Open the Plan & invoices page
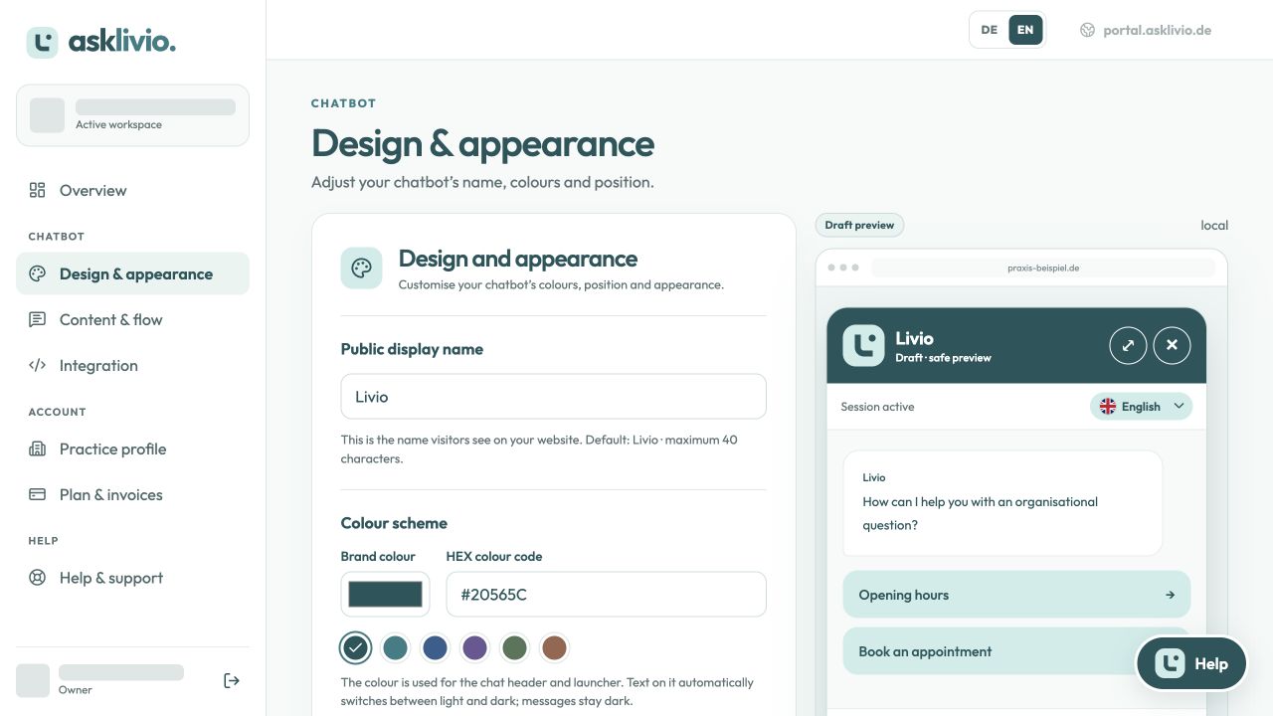1273x716 pixels. coord(132,494)
